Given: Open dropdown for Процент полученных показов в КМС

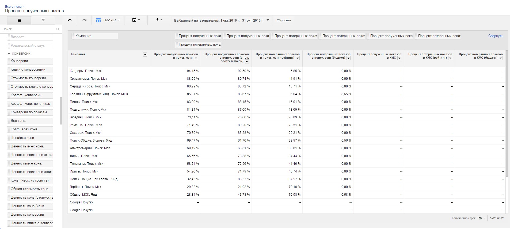Looking at the screenshot, I should tap(399, 58).
